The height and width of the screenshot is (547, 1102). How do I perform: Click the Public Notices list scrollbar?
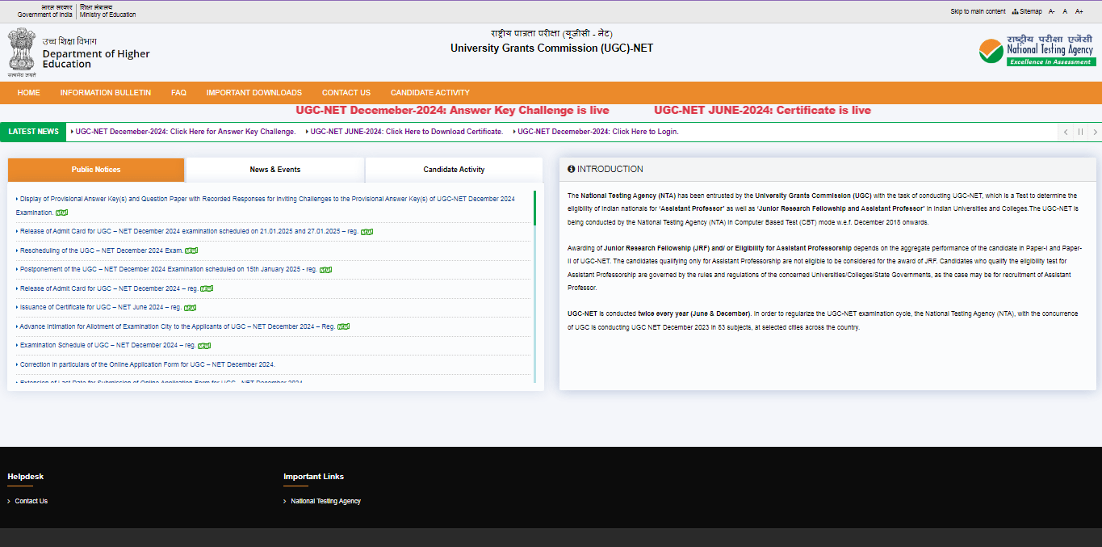coord(534,283)
